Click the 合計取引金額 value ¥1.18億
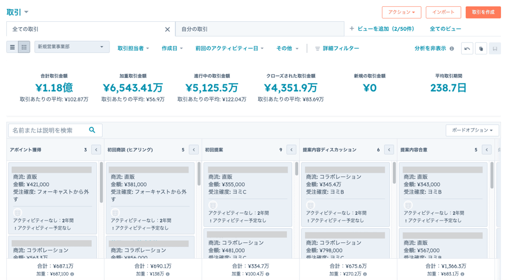 click(54, 88)
